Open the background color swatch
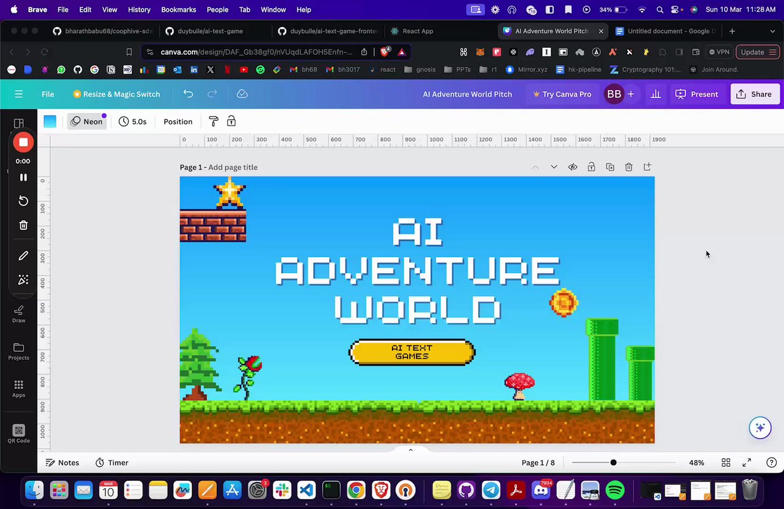The height and width of the screenshot is (509, 784). 50,121
